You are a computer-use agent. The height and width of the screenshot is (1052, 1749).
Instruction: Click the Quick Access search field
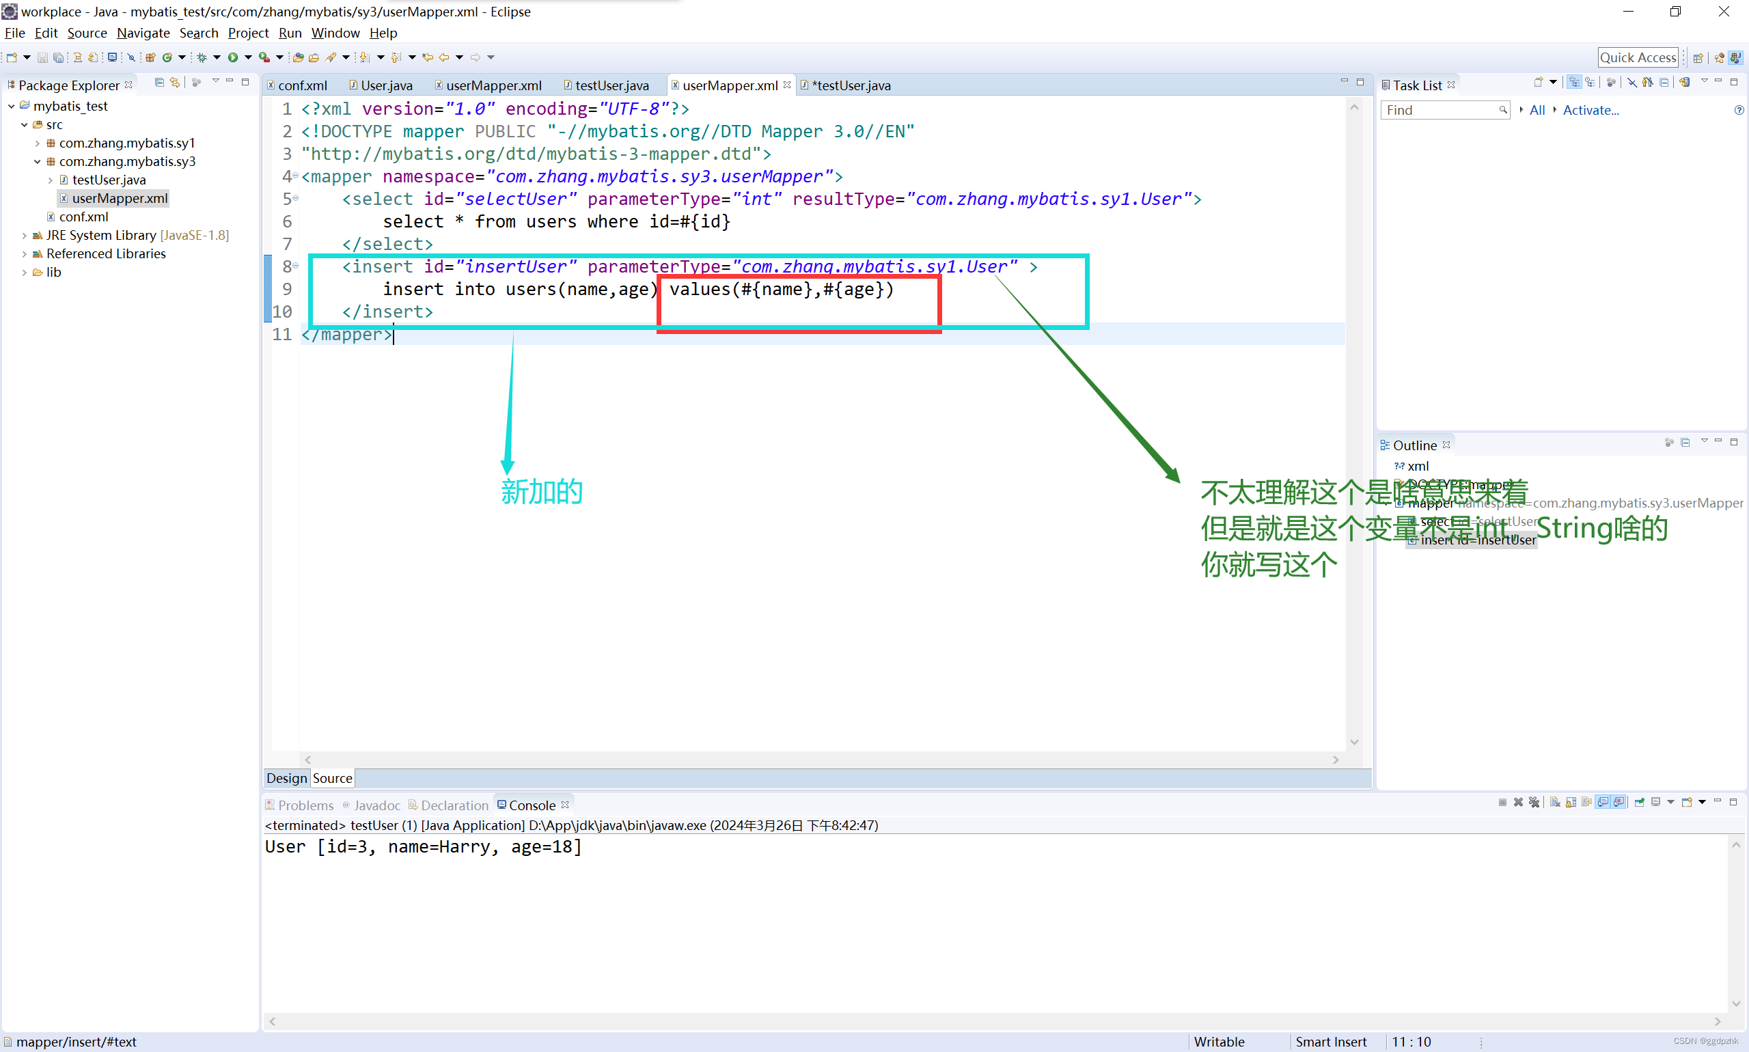1638,57
